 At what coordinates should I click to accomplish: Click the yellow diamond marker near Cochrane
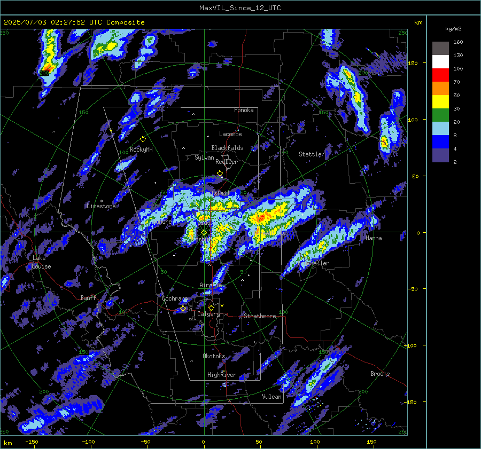point(183,309)
